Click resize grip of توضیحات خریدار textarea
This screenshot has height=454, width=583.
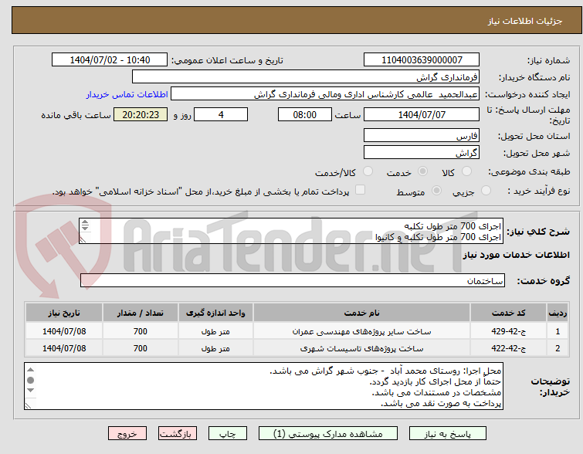tap(29, 405)
